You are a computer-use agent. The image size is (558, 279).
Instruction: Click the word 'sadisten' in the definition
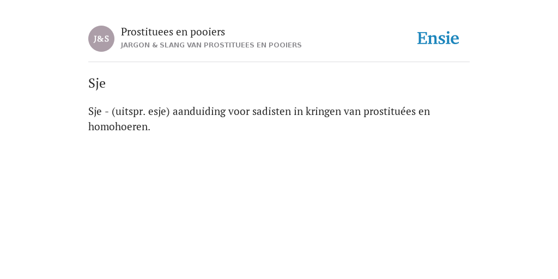pyautogui.click(x=271, y=111)
